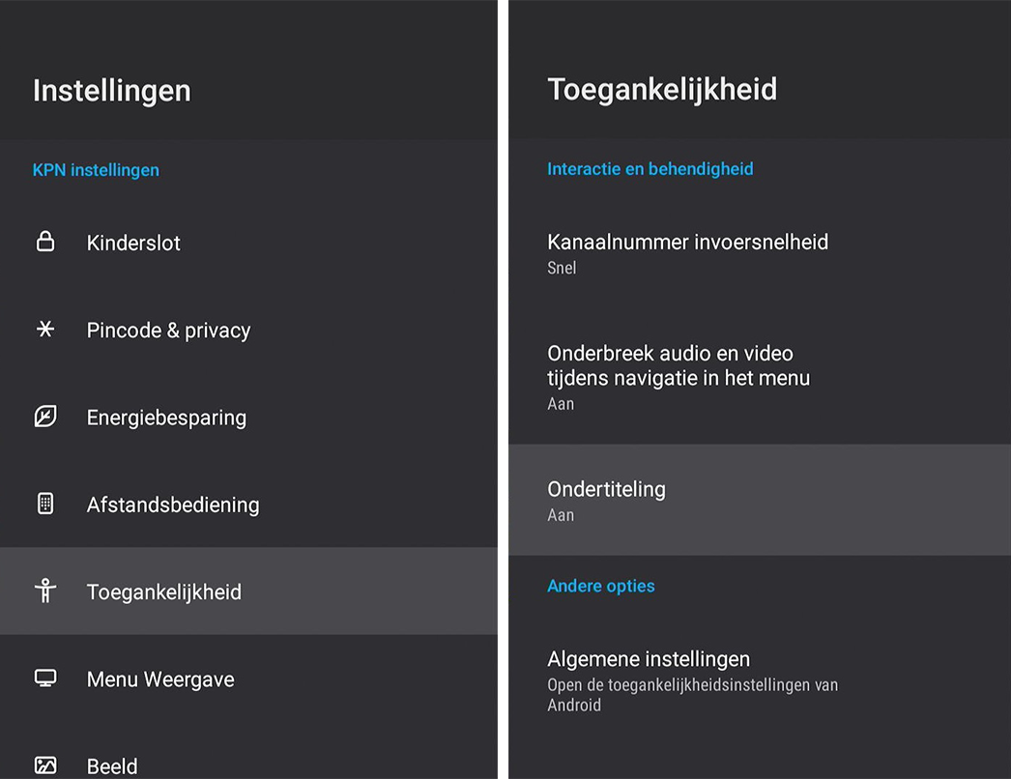
Task: Click the Energiebesparing leaf icon
Action: point(45,417)
